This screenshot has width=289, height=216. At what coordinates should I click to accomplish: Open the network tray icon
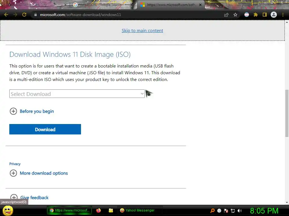point(233,211)
